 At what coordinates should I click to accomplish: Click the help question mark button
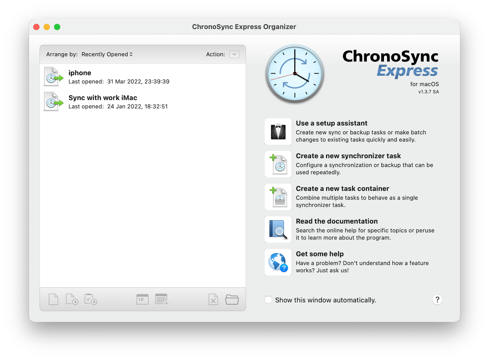point(437,300)
